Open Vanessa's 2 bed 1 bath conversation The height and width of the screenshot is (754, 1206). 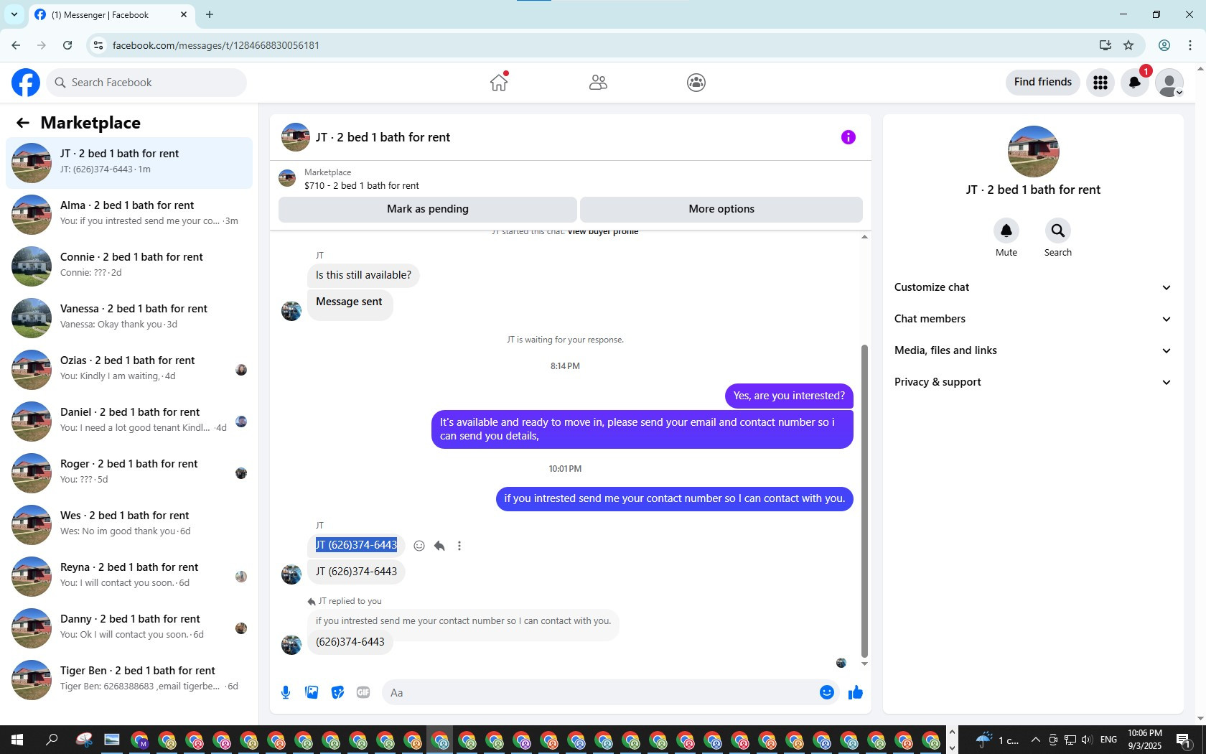129,318
